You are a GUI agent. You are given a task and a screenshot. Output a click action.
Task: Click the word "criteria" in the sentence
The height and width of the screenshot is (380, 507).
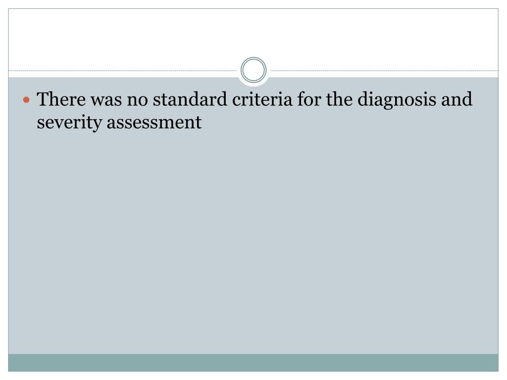(262, 99)
